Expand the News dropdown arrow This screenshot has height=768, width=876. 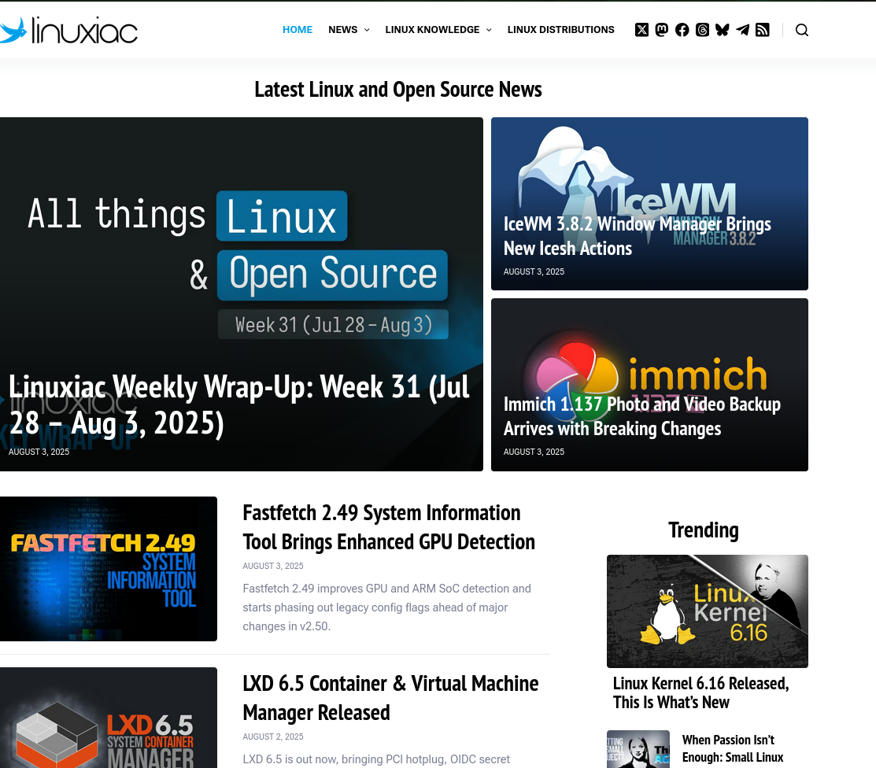tap(367, 30)
